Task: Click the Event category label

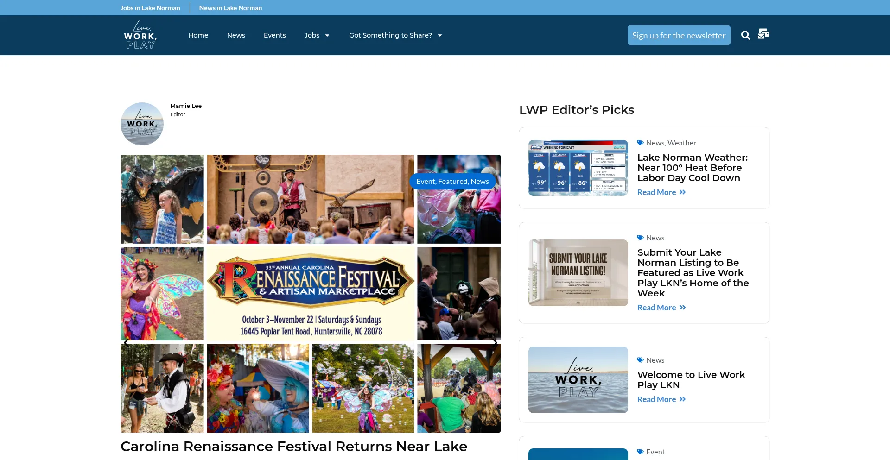Action: coord(655,452)
